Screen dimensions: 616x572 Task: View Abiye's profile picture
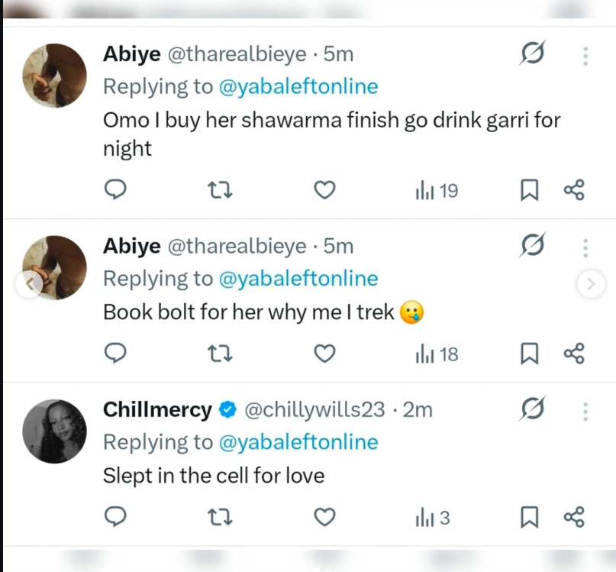[x=54, y=74]
